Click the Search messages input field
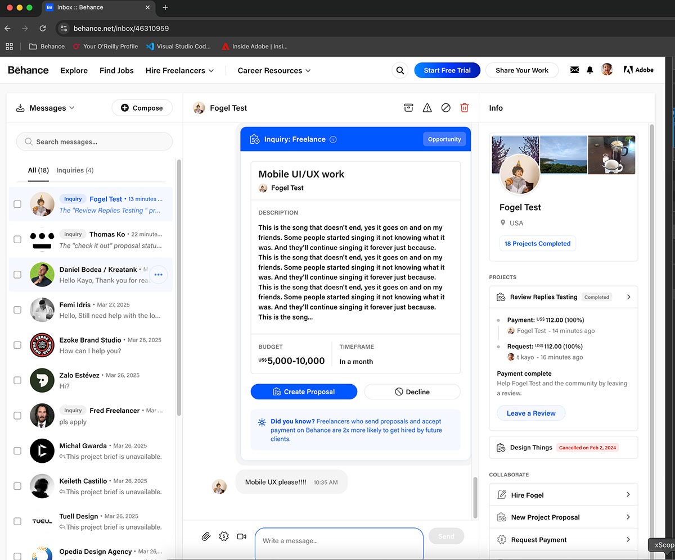 (x=94, y=142)
